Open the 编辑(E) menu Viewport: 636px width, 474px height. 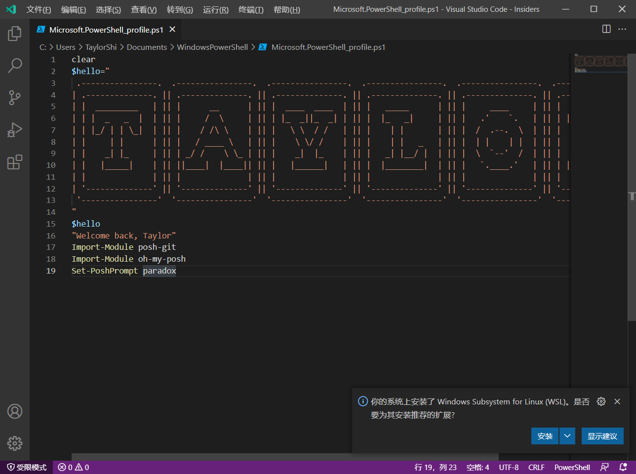pos(74,9)
